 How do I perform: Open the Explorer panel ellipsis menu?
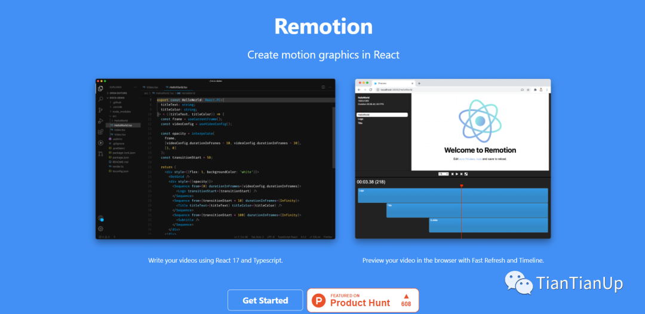pyautogui.click(x=136, y=87)
